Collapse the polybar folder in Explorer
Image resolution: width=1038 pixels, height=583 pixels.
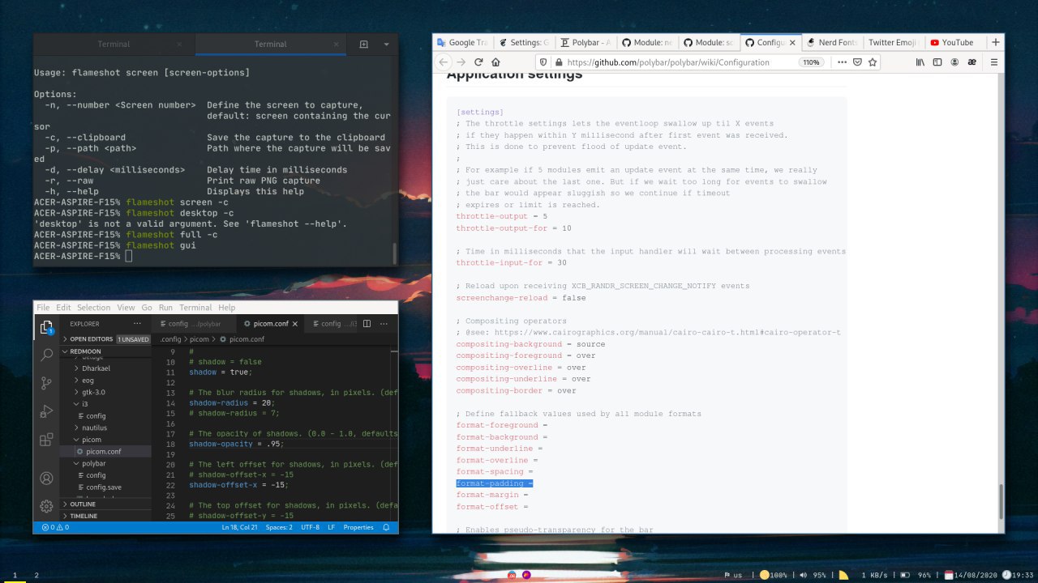93,463
